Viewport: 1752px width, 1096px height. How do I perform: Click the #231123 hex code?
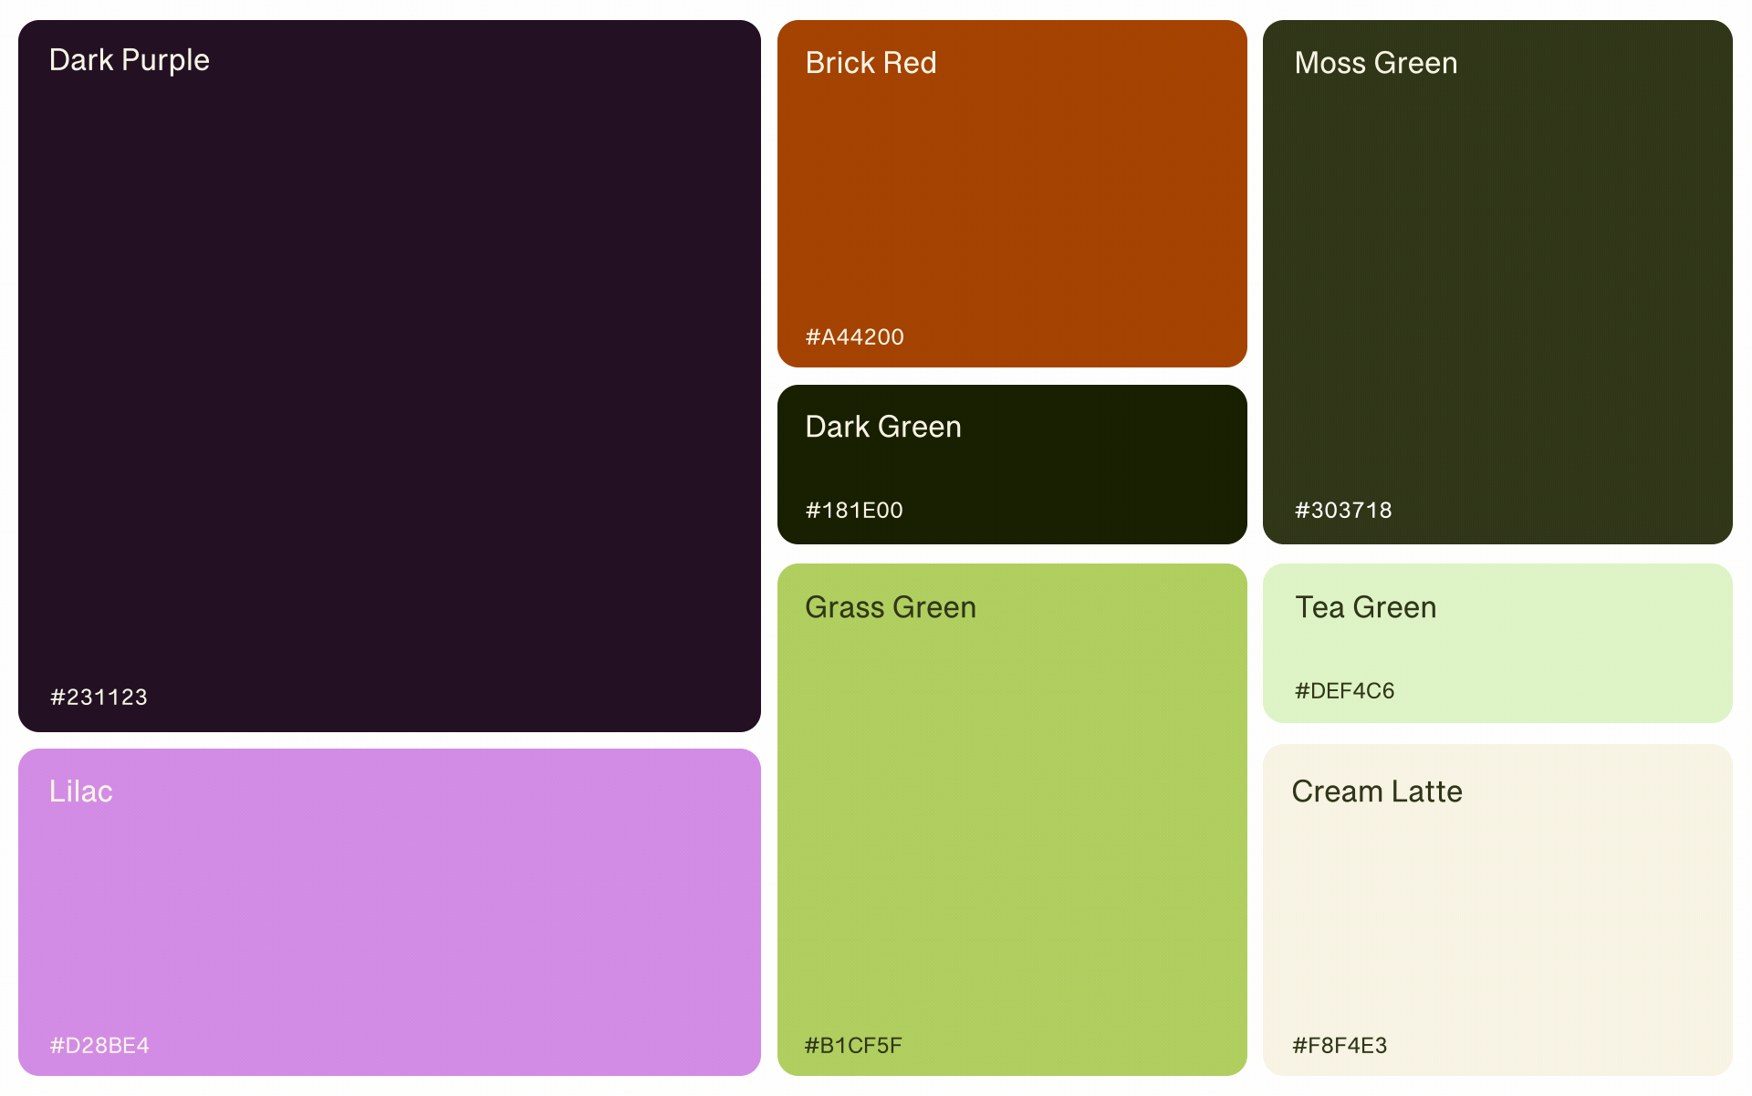(x=99, y=698)
